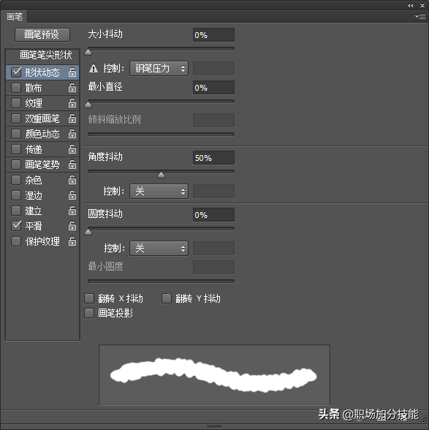Enable the 建立 checkbox
Image resolution: width=429 pixels, height=430 pixels.
click(16, 211)
